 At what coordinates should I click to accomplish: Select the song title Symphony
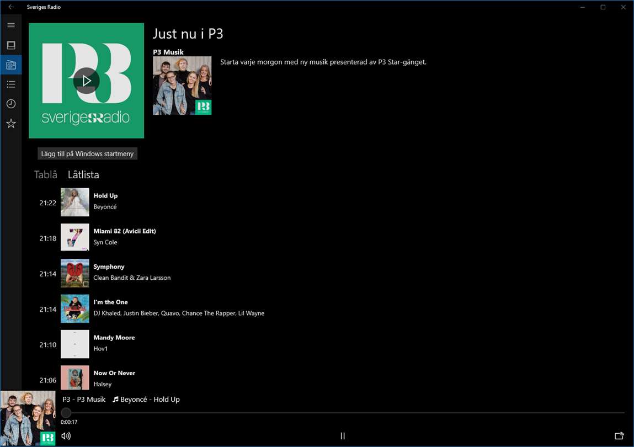tap(109, 267)
